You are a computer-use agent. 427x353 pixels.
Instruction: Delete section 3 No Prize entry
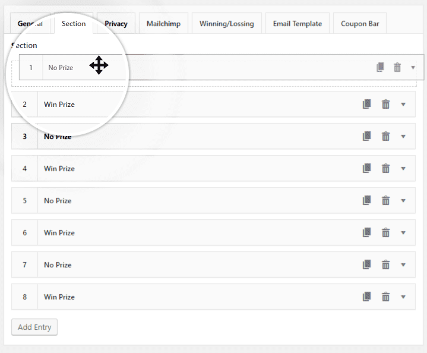coord(385,136)
